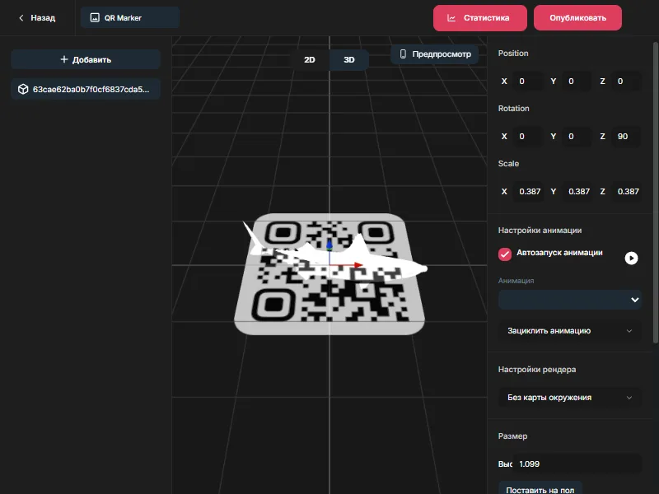659x494 pixels.
Task: Edit the Rotation Z value 90
Action: pyautogui.click(x=626, y=137)
